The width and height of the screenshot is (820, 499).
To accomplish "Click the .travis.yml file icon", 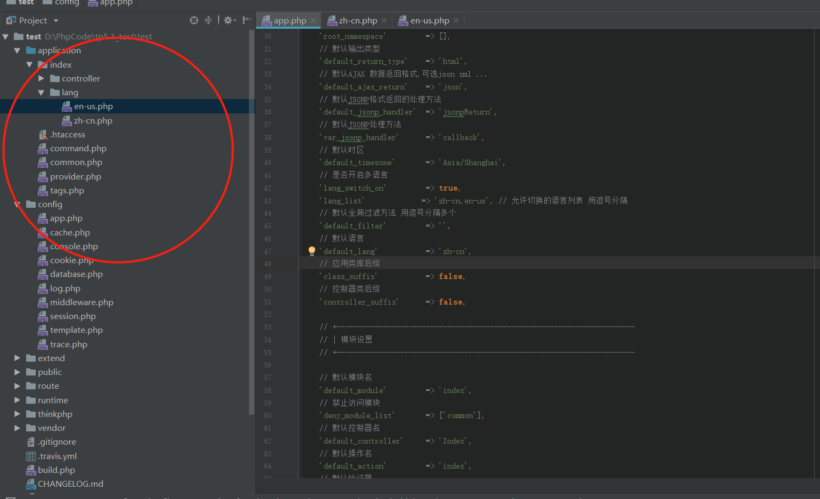I will pos(31,456).
